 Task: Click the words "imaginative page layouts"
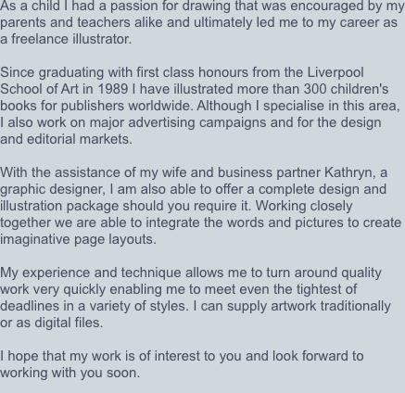77,239
